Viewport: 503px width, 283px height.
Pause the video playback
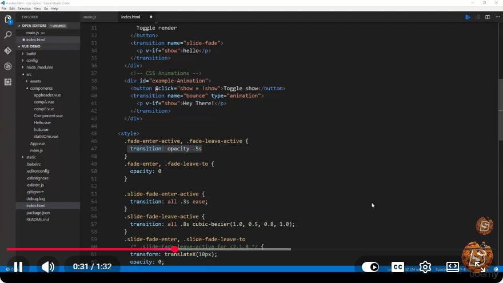18,266
